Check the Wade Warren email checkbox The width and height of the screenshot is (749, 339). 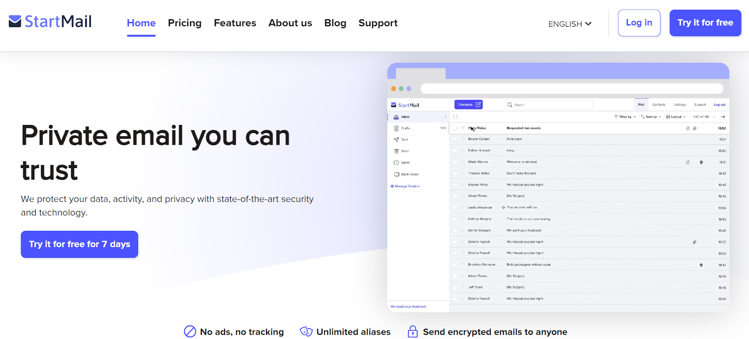[x=455, y=162]
